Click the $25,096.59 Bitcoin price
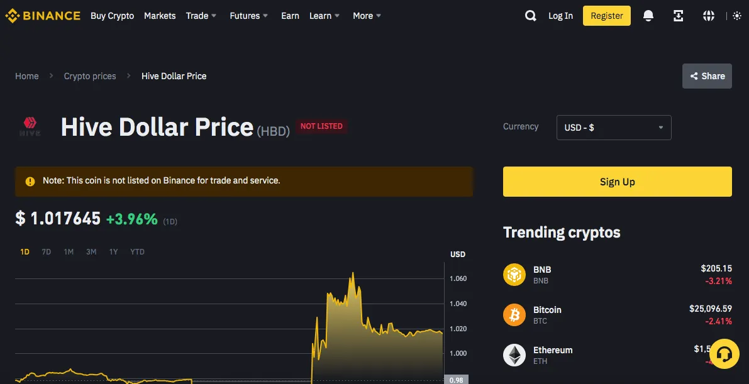 710,309
